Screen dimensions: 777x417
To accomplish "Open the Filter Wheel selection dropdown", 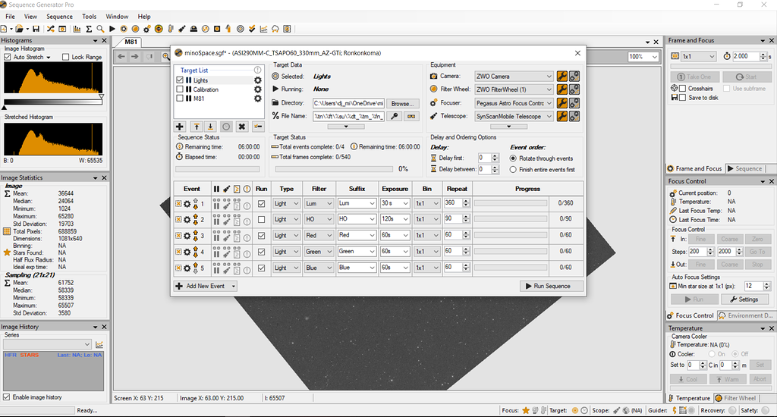I will click(x=514, y=89).
